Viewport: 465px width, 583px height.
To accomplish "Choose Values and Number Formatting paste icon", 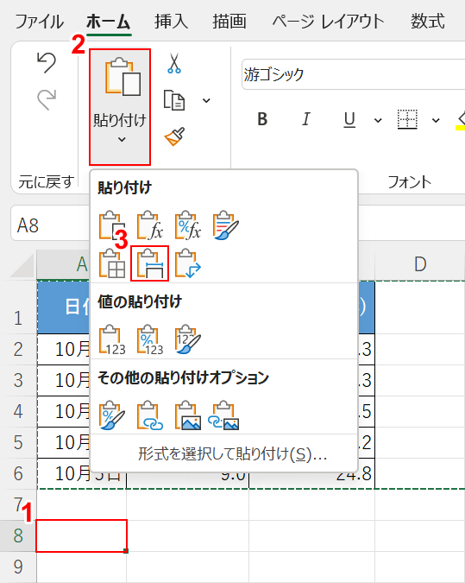I will (150, 339).
